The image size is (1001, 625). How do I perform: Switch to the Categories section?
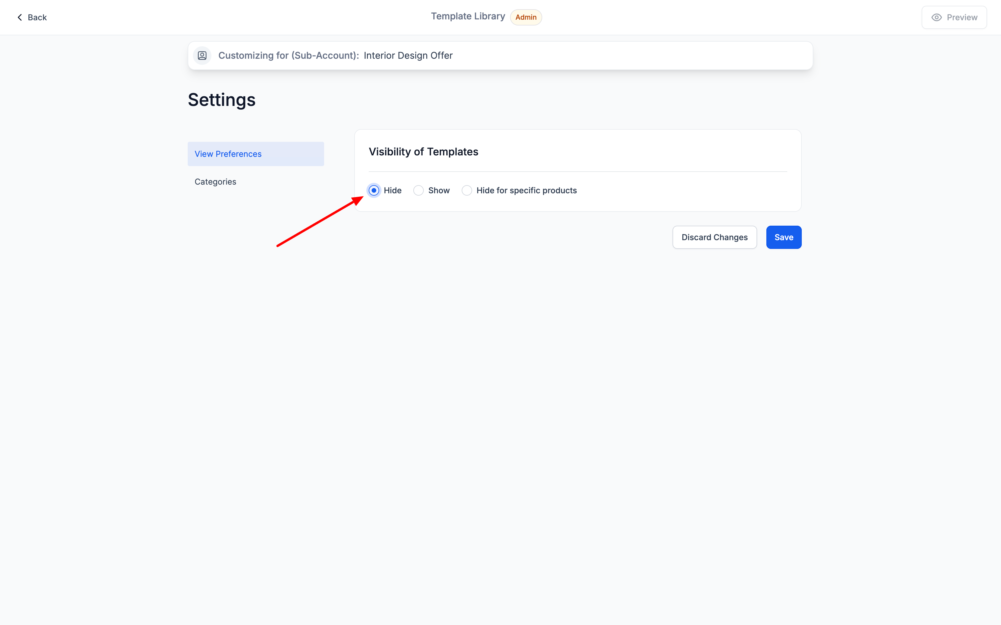(x=215, y=182)
